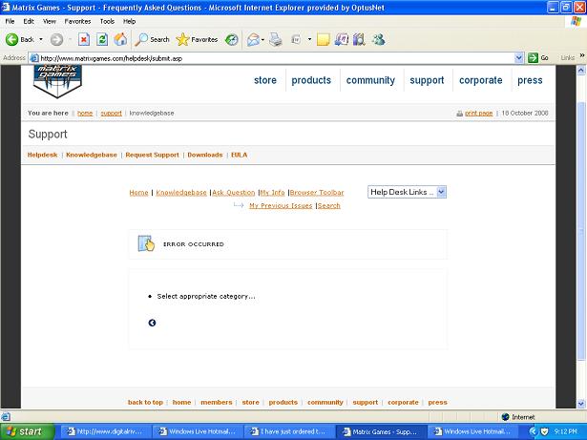Open Mail button dropdown arrow
Viewport: 587px width, 440px height.
point(262,40)
